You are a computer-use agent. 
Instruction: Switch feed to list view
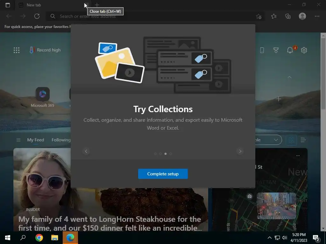click(x=303, y=140)
